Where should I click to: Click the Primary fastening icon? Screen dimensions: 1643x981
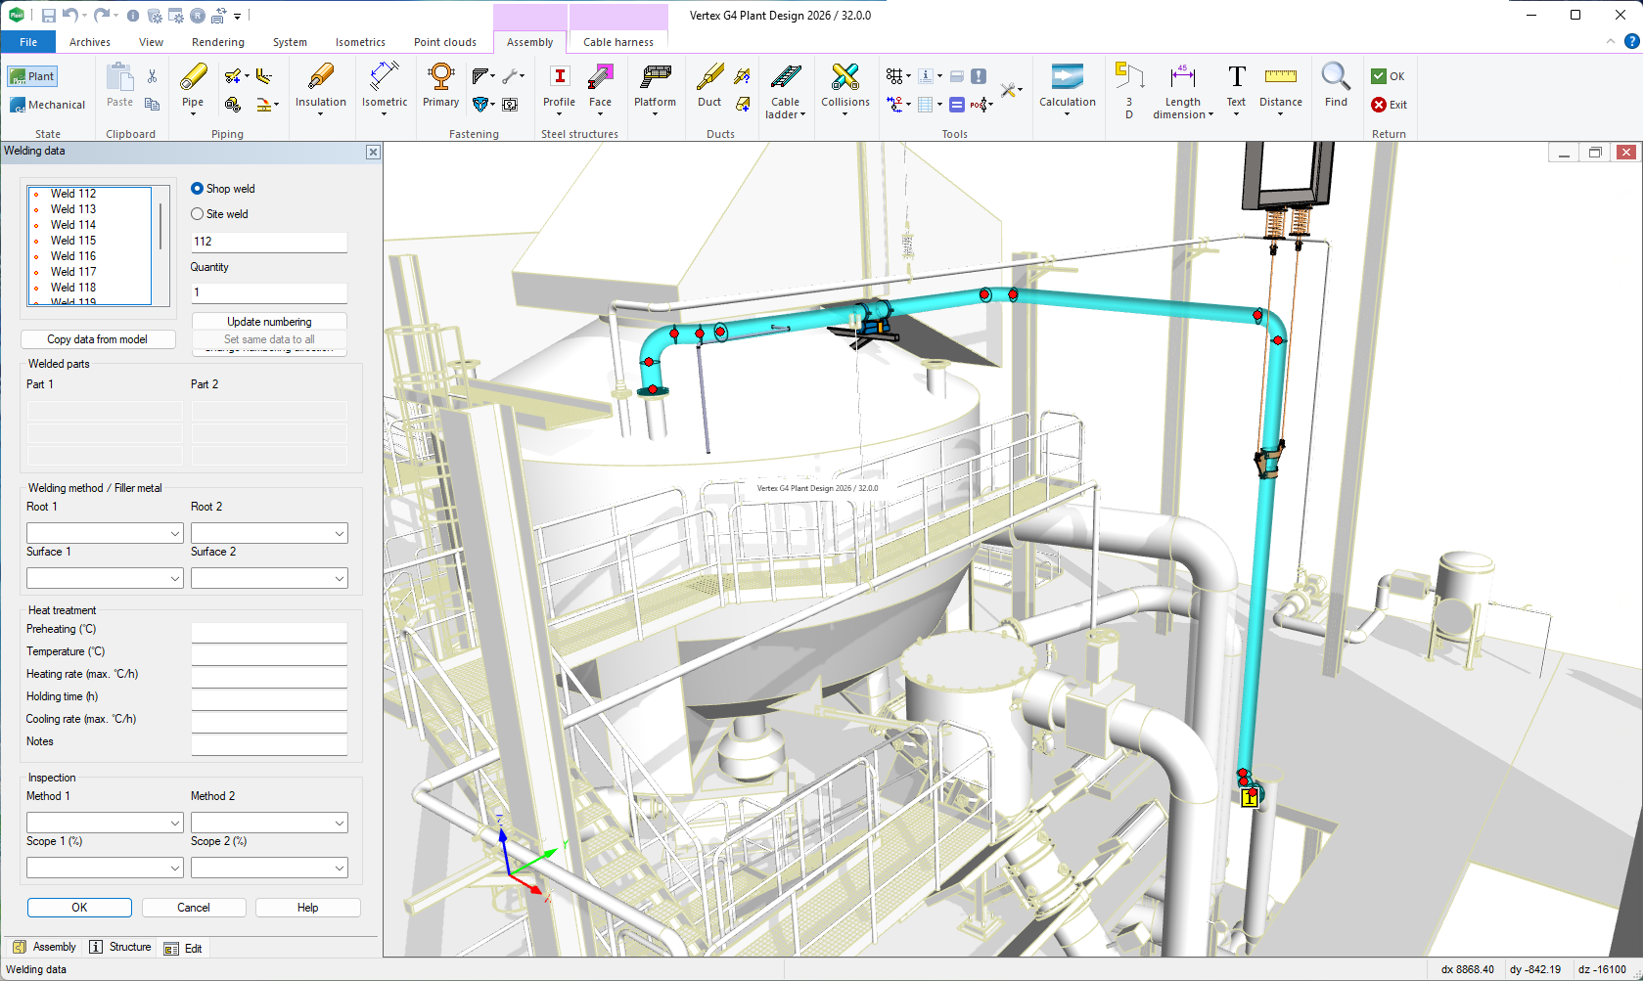click(x=440, y=77)
